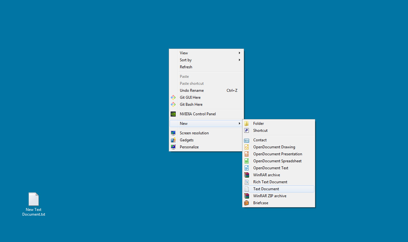This screenshot has height=242, width=408.
Task: Choose Refresh from the context menu
Action: 206,67
